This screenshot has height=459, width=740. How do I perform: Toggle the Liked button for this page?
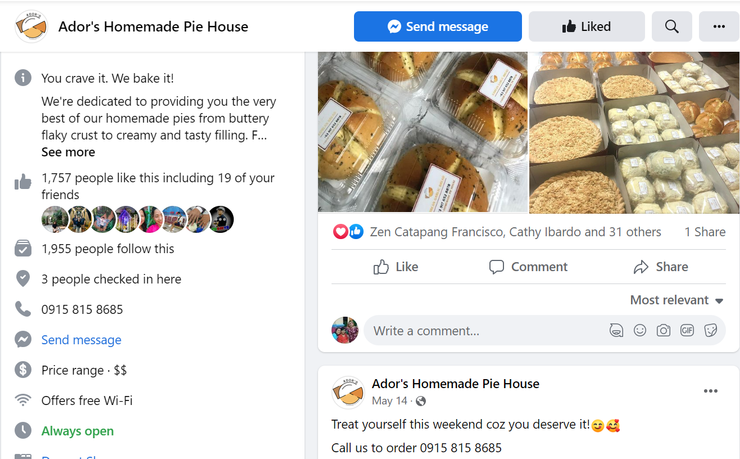click(x=586, y=26)
